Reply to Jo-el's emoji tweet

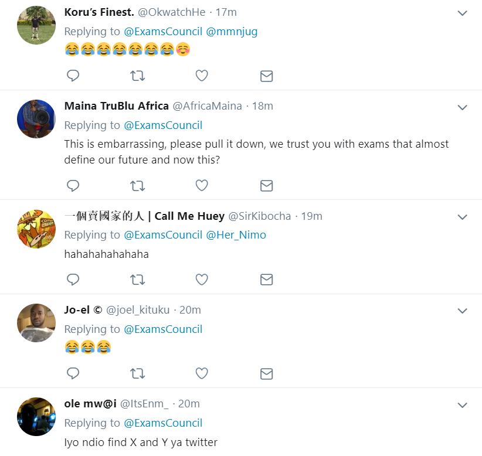point(73,373)
